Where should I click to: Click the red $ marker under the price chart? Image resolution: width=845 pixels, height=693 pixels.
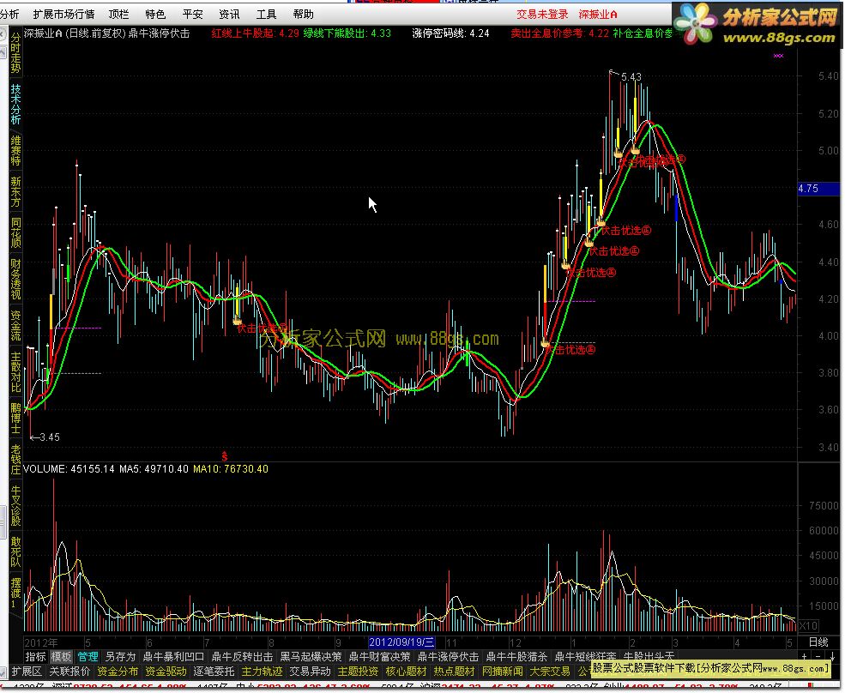tap(224, 457)
